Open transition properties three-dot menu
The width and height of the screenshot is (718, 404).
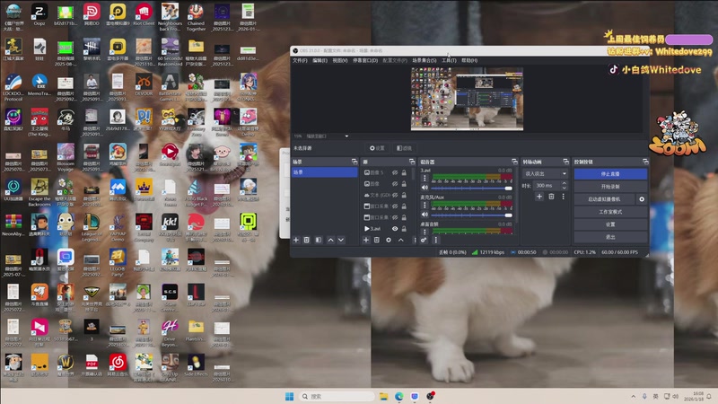pos(564,197)
